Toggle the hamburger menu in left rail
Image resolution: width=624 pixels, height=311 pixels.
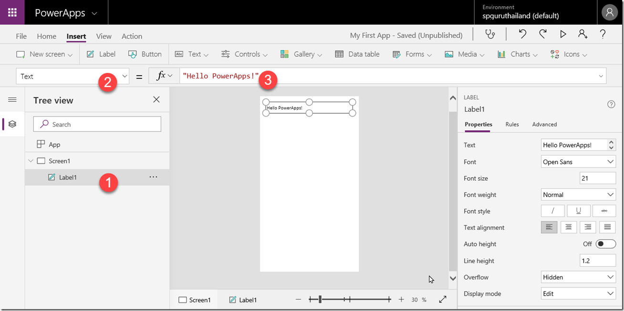12,99
